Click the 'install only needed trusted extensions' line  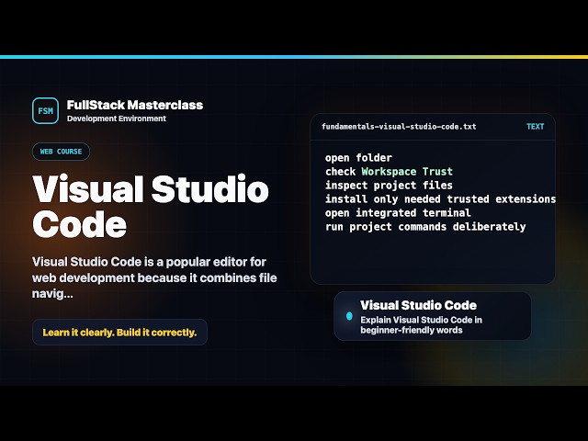[x=441, y=199]
